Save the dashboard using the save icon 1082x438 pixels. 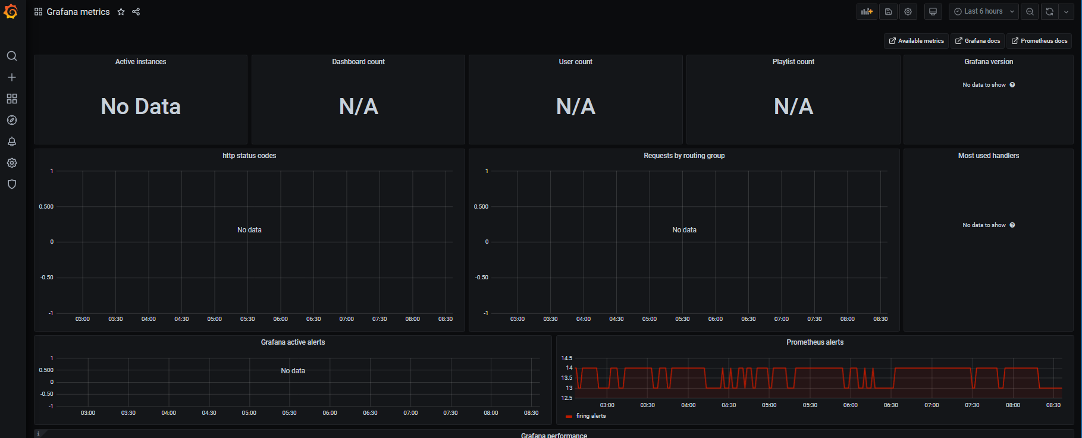coord(888,12)
